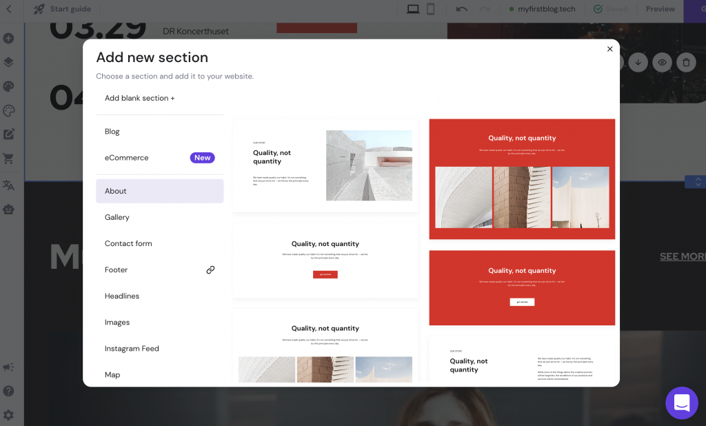Click the Footer linked-section chain icon
This screenshot has height=426, width=706.
coord(210,270)
